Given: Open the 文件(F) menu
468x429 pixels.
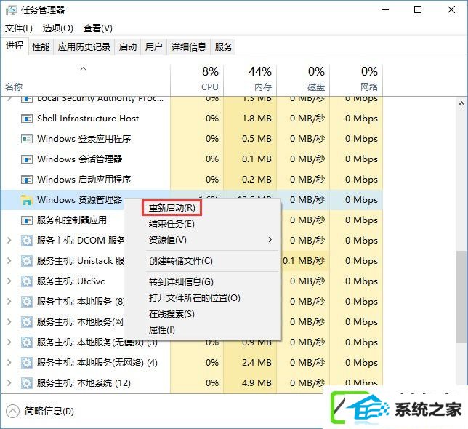Looking at the screenshot, I should [x=19, y=28].
